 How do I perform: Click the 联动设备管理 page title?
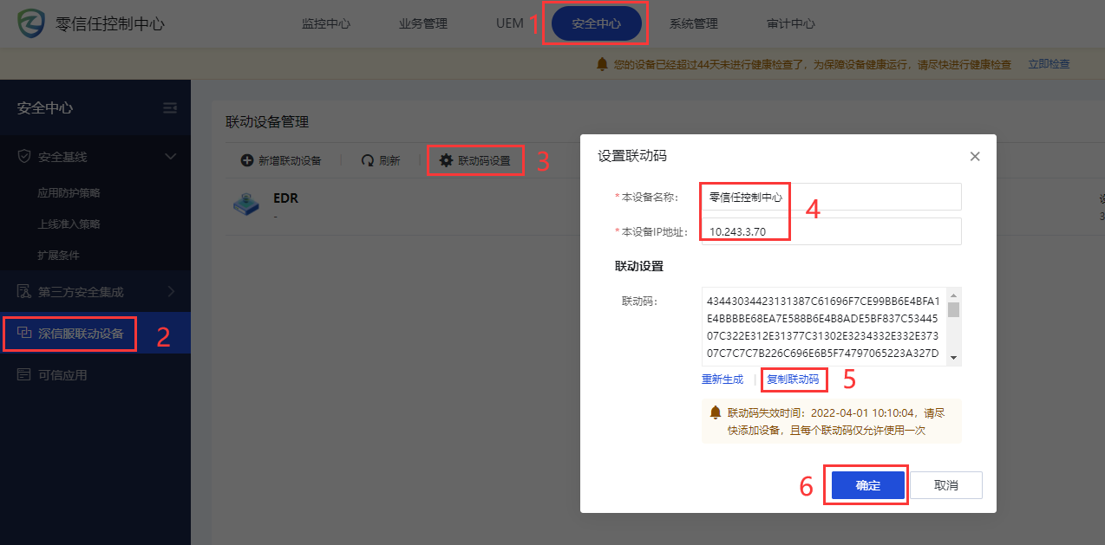coord(267,122)
